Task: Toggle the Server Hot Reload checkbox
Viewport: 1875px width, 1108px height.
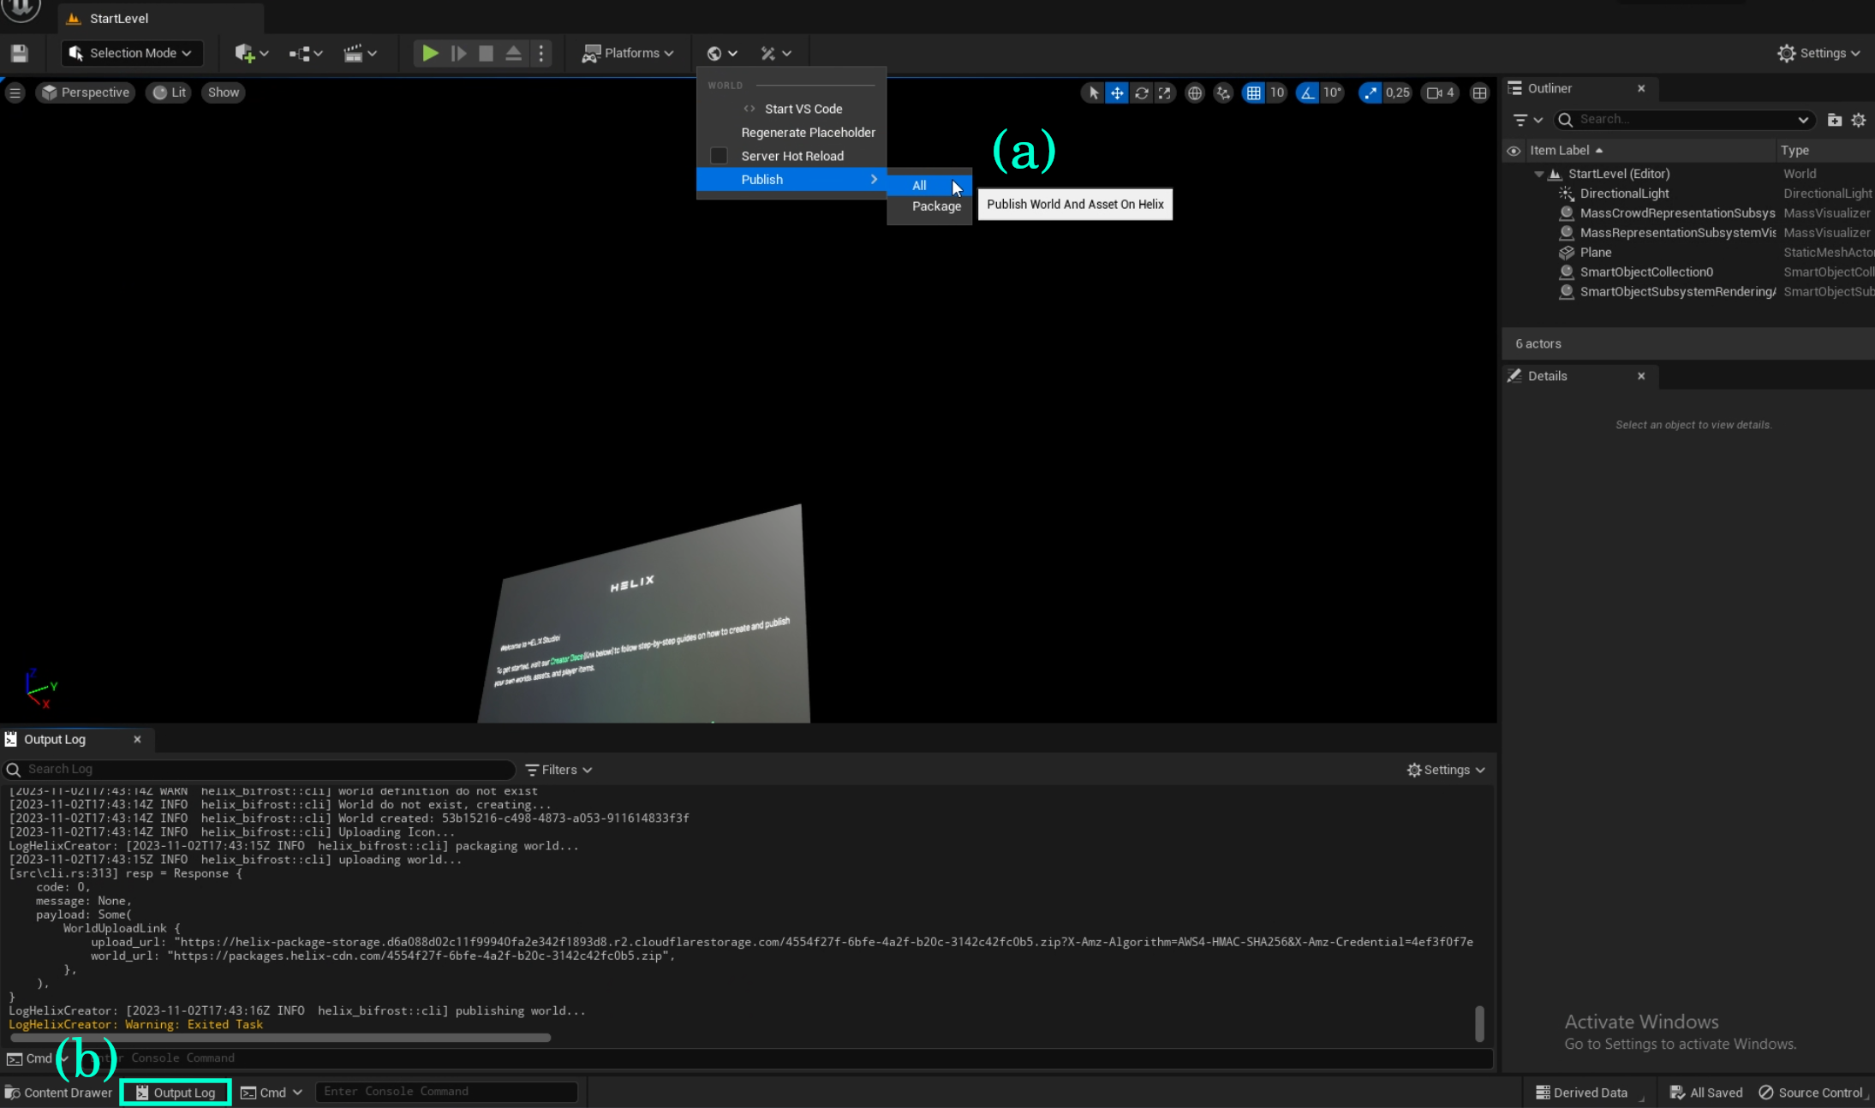Action: coord(719,156)
